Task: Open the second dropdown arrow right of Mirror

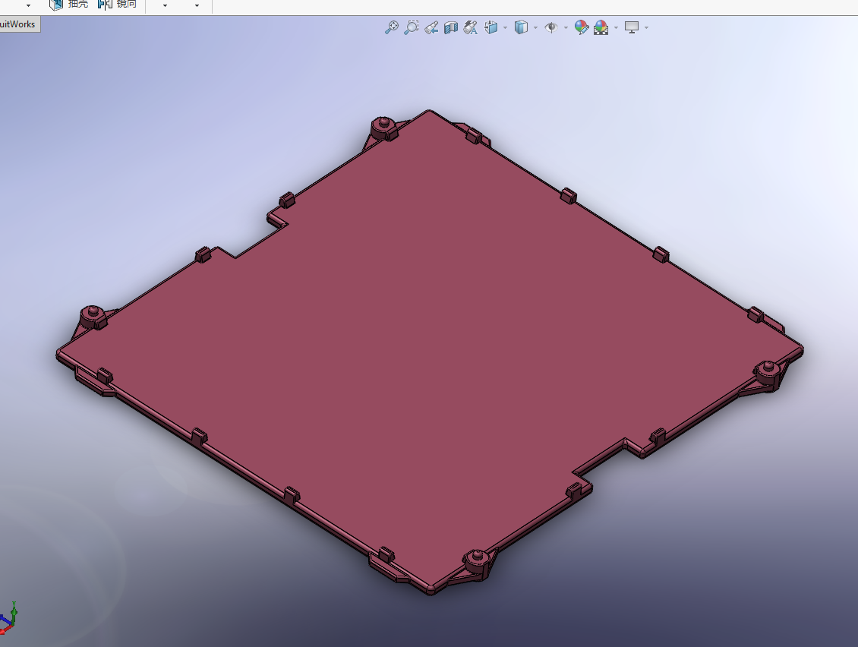Action: pyautogui.click(x=197, y=5)
